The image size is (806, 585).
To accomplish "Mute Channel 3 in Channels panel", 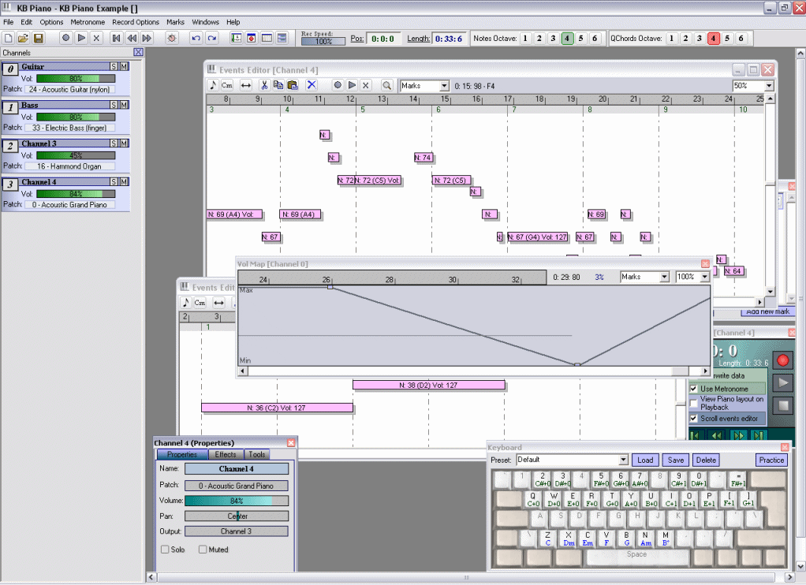I will point(124,143).
